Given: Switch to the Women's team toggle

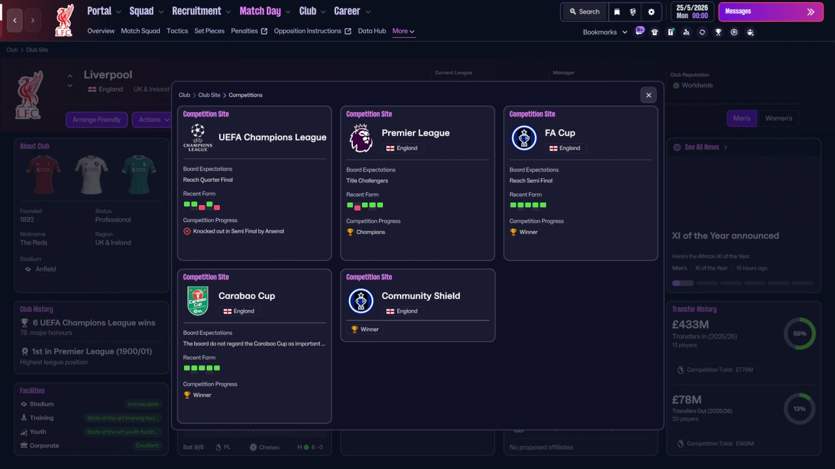Looking at the screenshot, I should [778, 118].
